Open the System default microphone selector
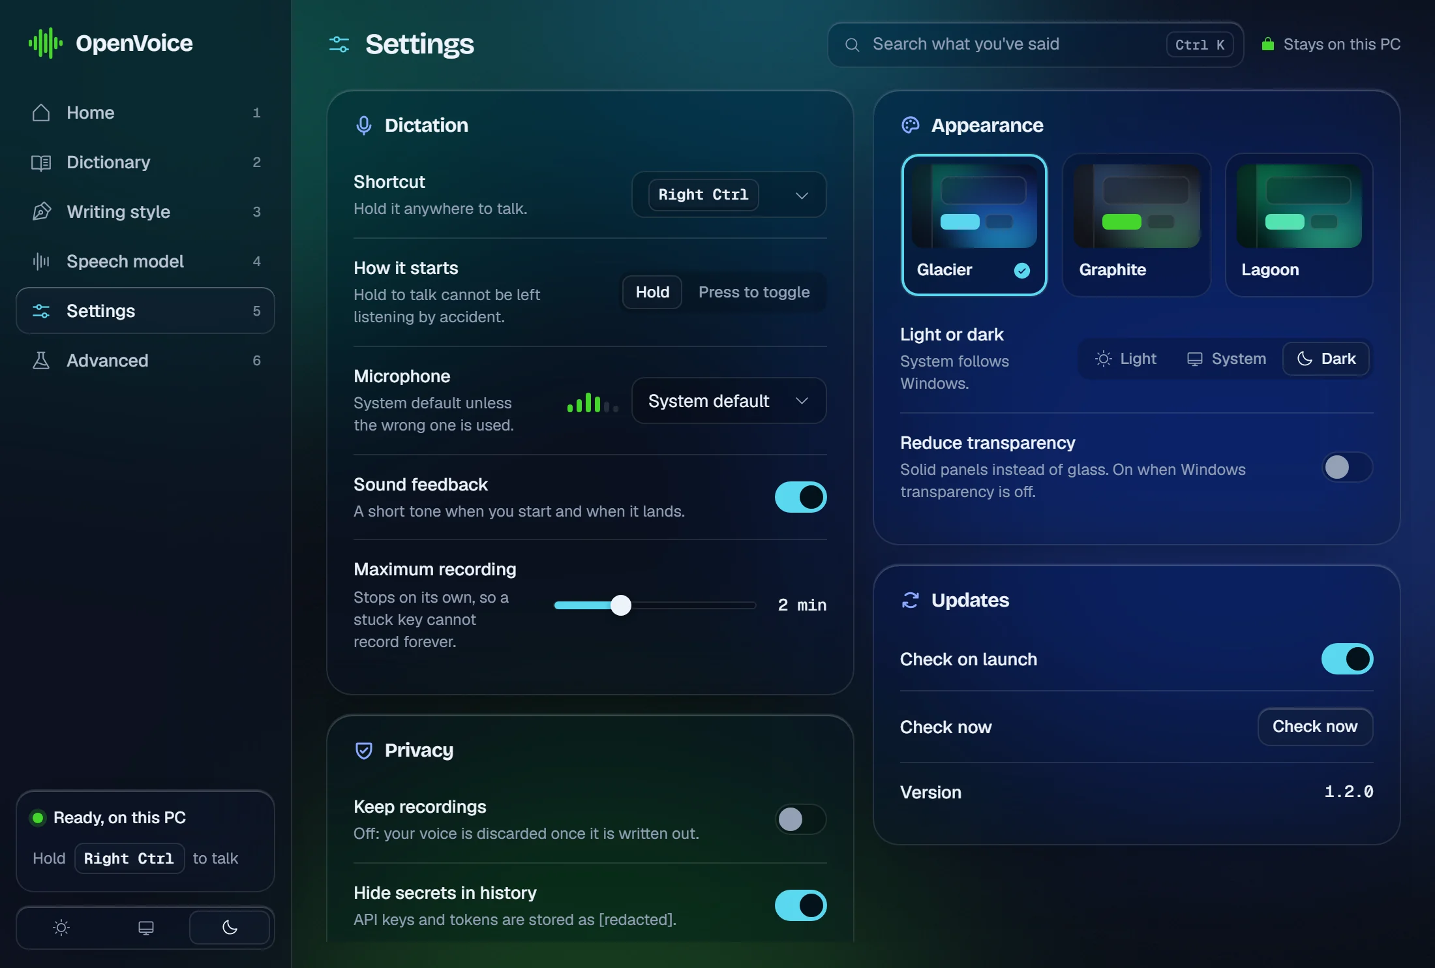The image size is (1435, 968). click(729, 401)
